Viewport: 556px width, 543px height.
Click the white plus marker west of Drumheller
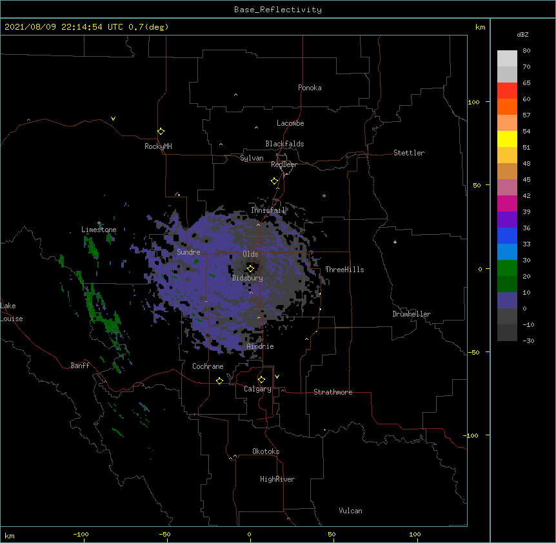coord(395,242)
